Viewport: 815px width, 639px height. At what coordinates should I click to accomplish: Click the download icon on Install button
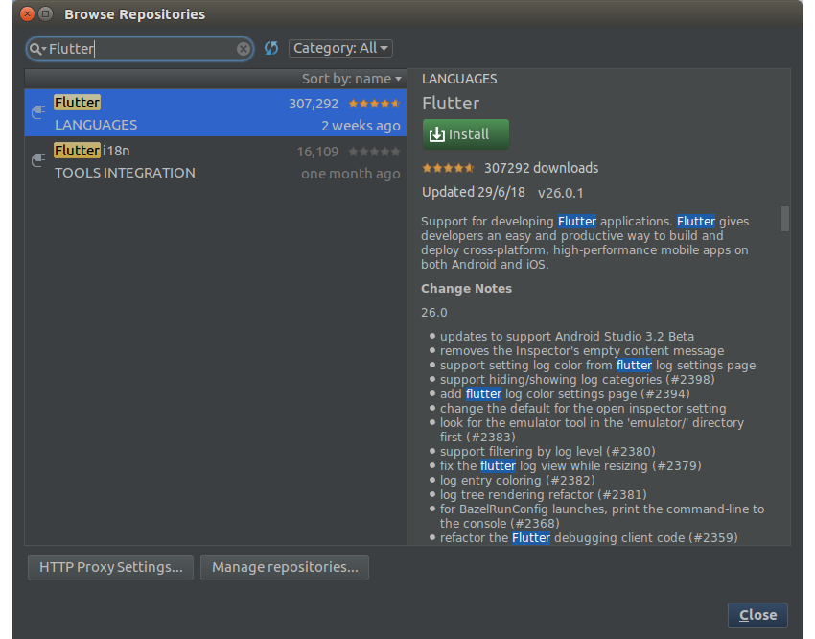tap(436, 134)
